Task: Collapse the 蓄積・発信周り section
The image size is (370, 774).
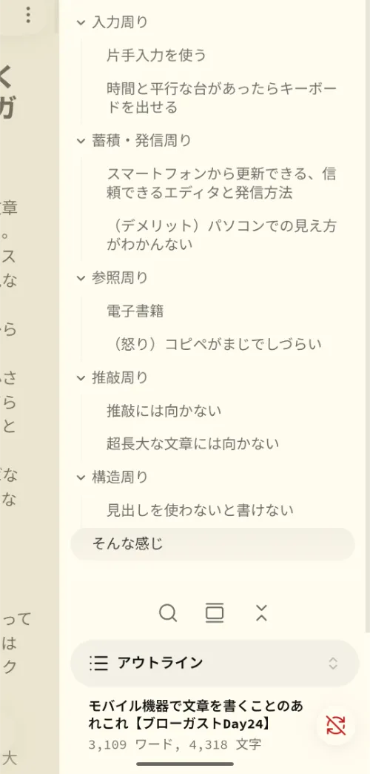Action: click(81, 141)
